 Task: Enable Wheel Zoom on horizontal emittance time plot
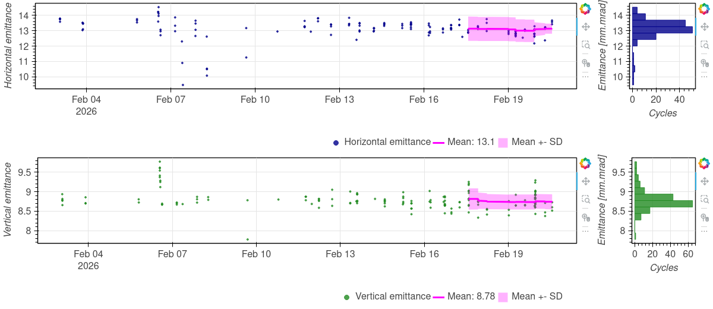(585, 62)
